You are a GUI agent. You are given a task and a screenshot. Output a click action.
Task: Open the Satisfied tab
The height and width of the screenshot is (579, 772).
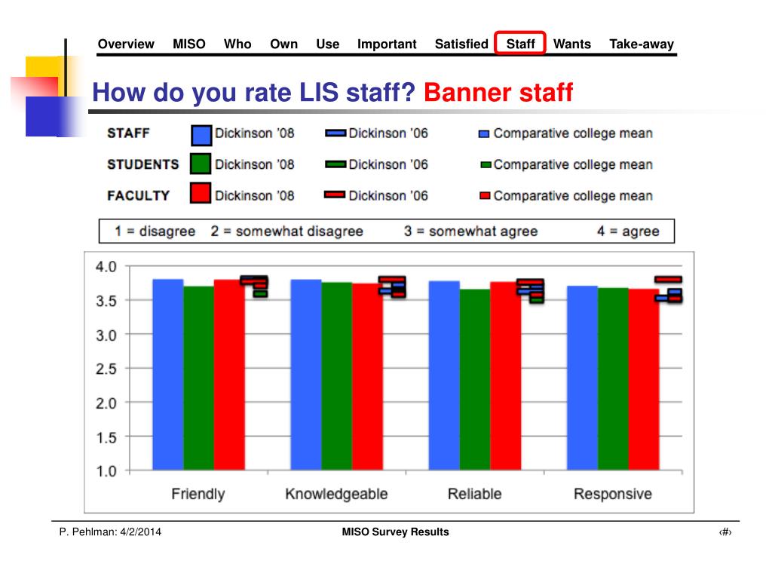coord(461,44)
